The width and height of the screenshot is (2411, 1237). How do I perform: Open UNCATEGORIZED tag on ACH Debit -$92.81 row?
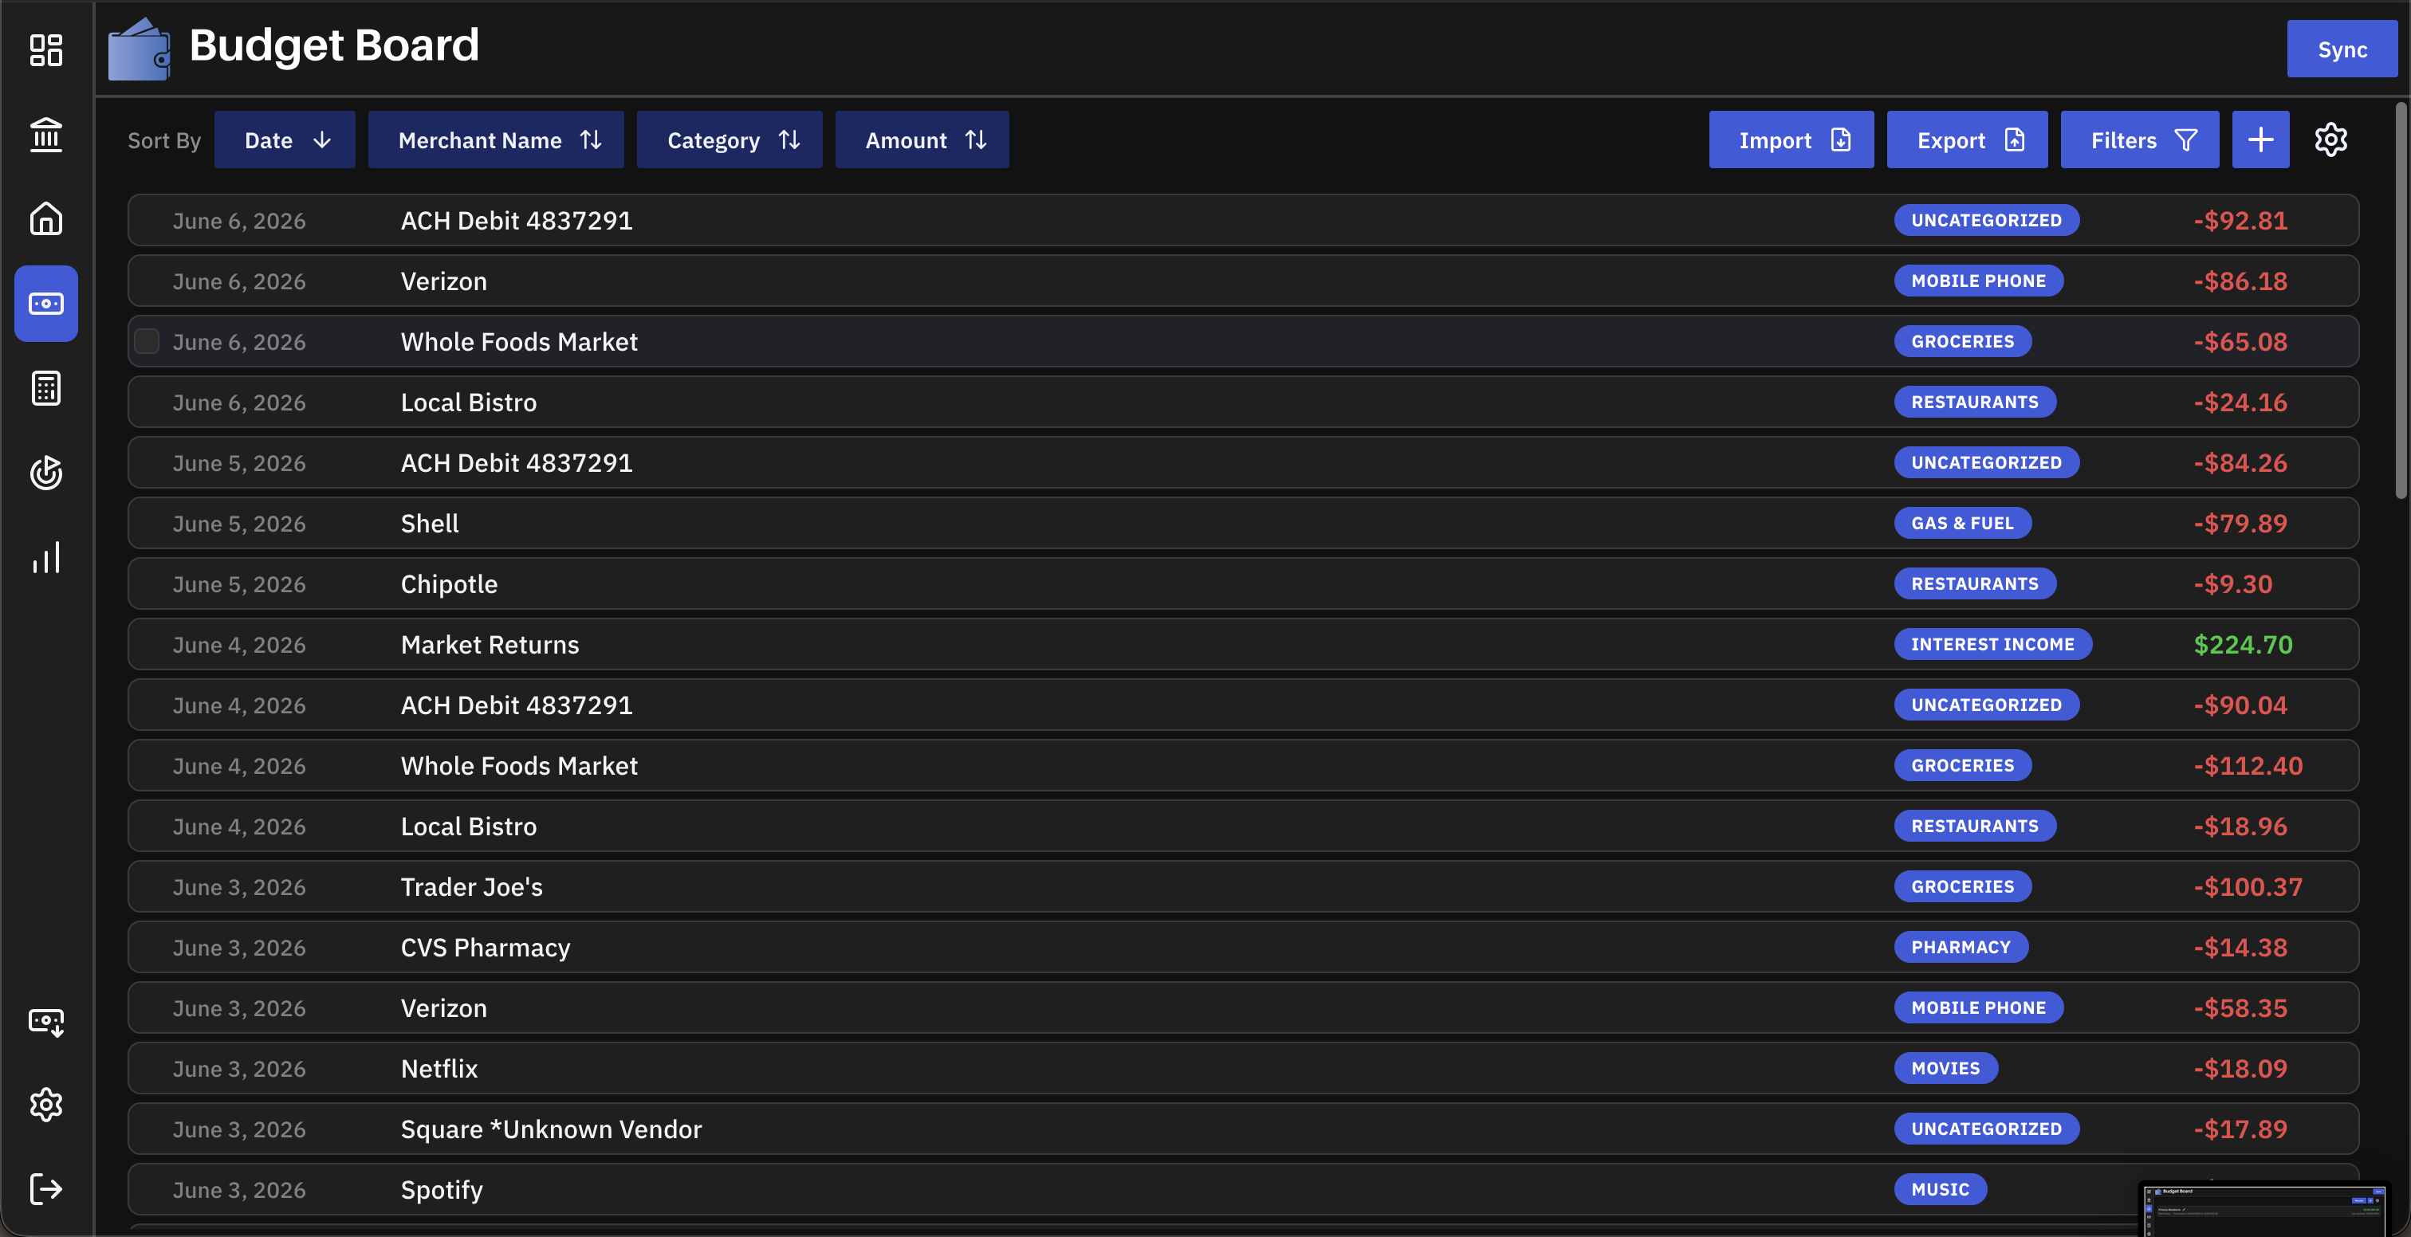[x=1986, y=220]
